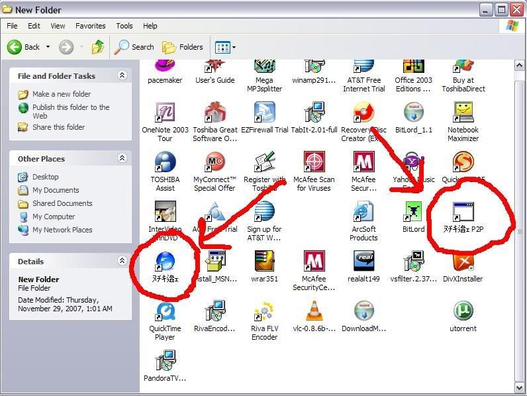Open the QuickTime Player shortcut

tap(165, 311)
